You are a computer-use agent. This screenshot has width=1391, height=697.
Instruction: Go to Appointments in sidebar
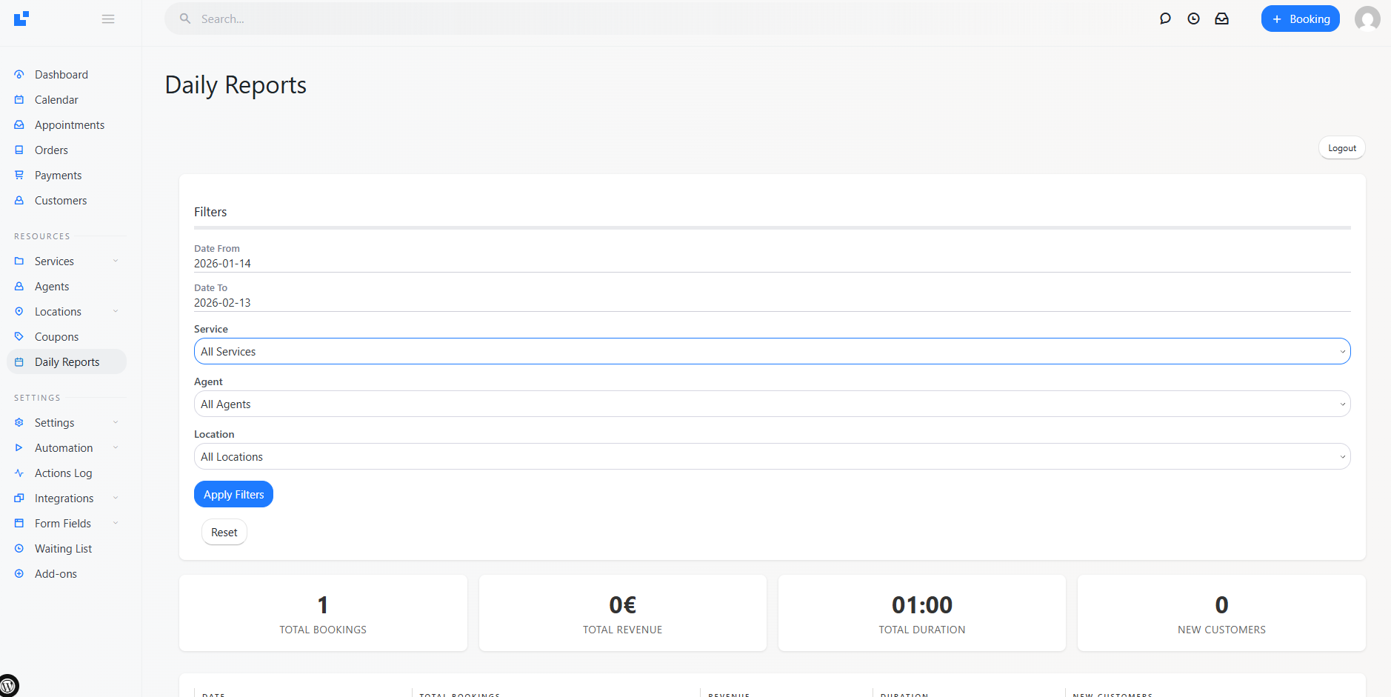click(x=70, y=125)
